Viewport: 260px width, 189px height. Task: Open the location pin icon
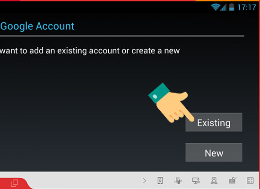click(x=214, y=180)
